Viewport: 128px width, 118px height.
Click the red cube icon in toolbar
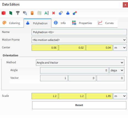click(x=4, y=13)
